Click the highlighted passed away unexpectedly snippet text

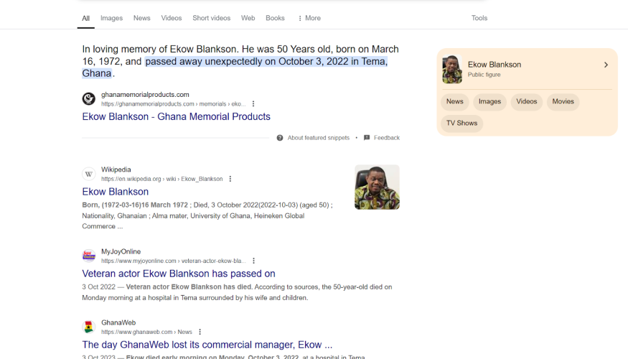click(x=266, y=61)
